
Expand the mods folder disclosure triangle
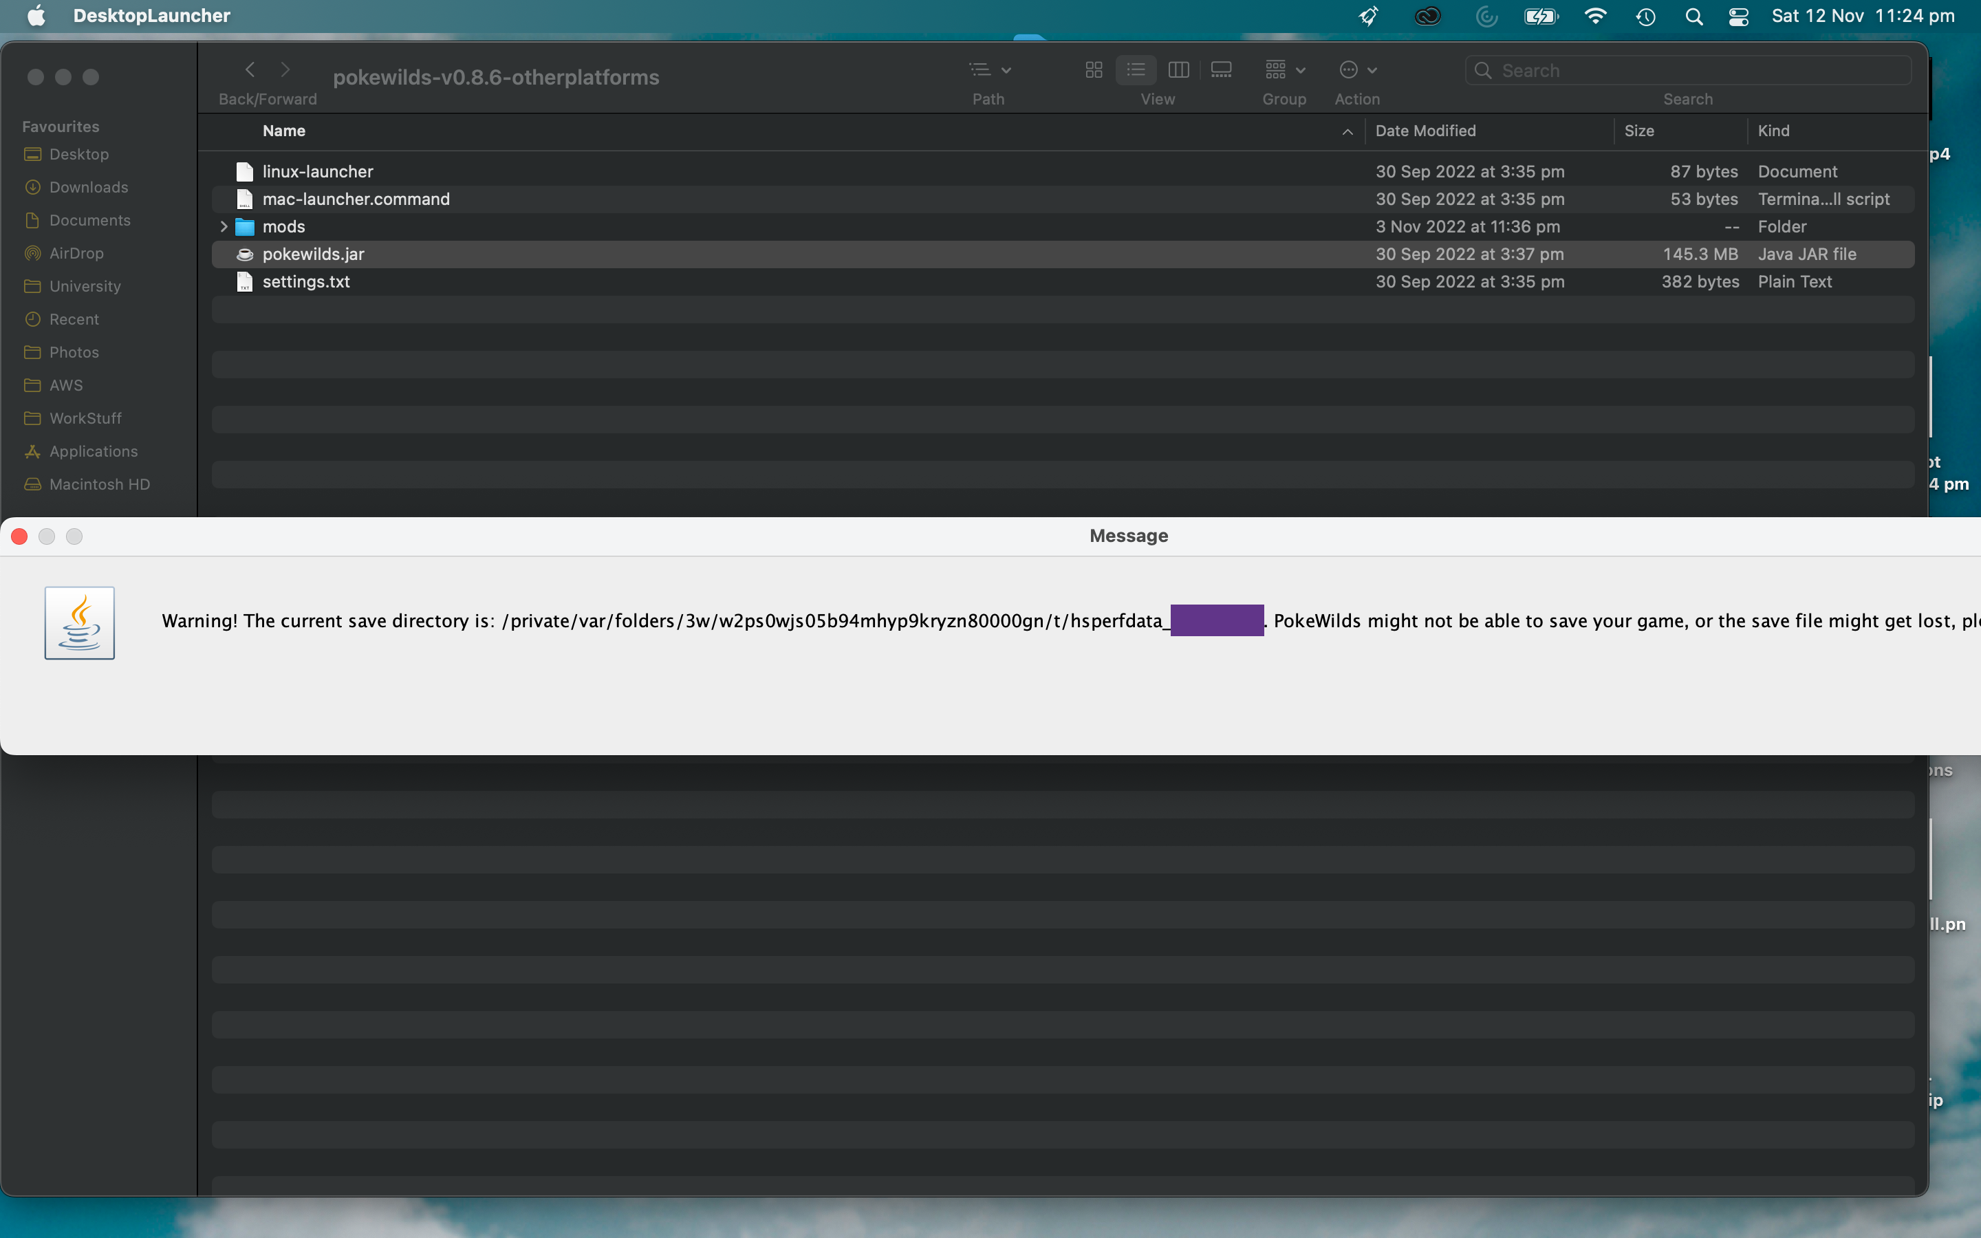click(224, 226)
